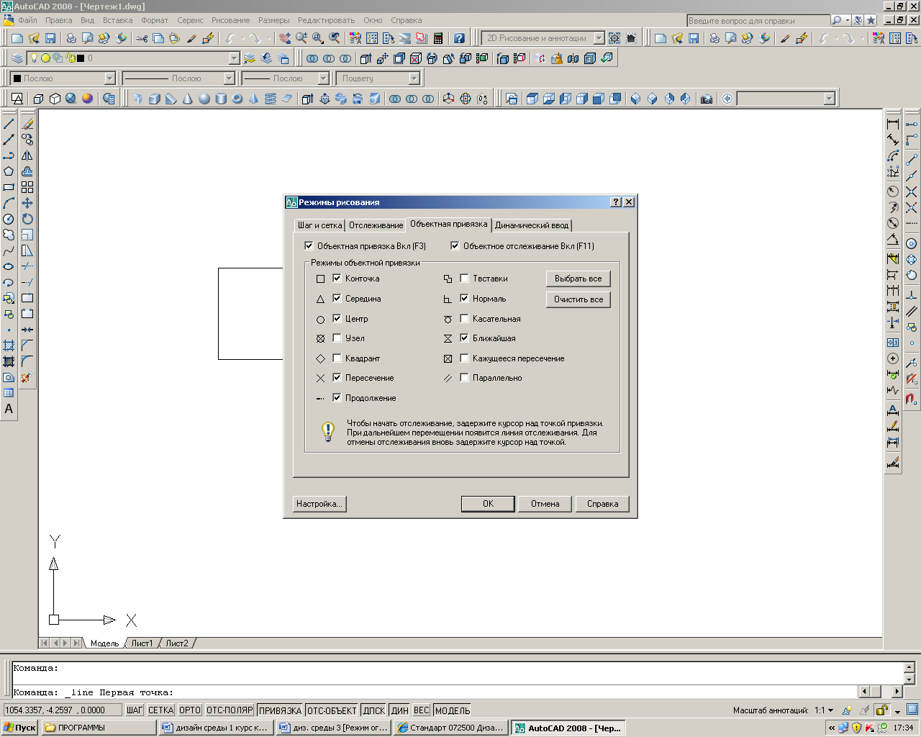Select the Polygon drawing tool
Viewport: 921px width, 737px height.
click(x=9, y=171)
